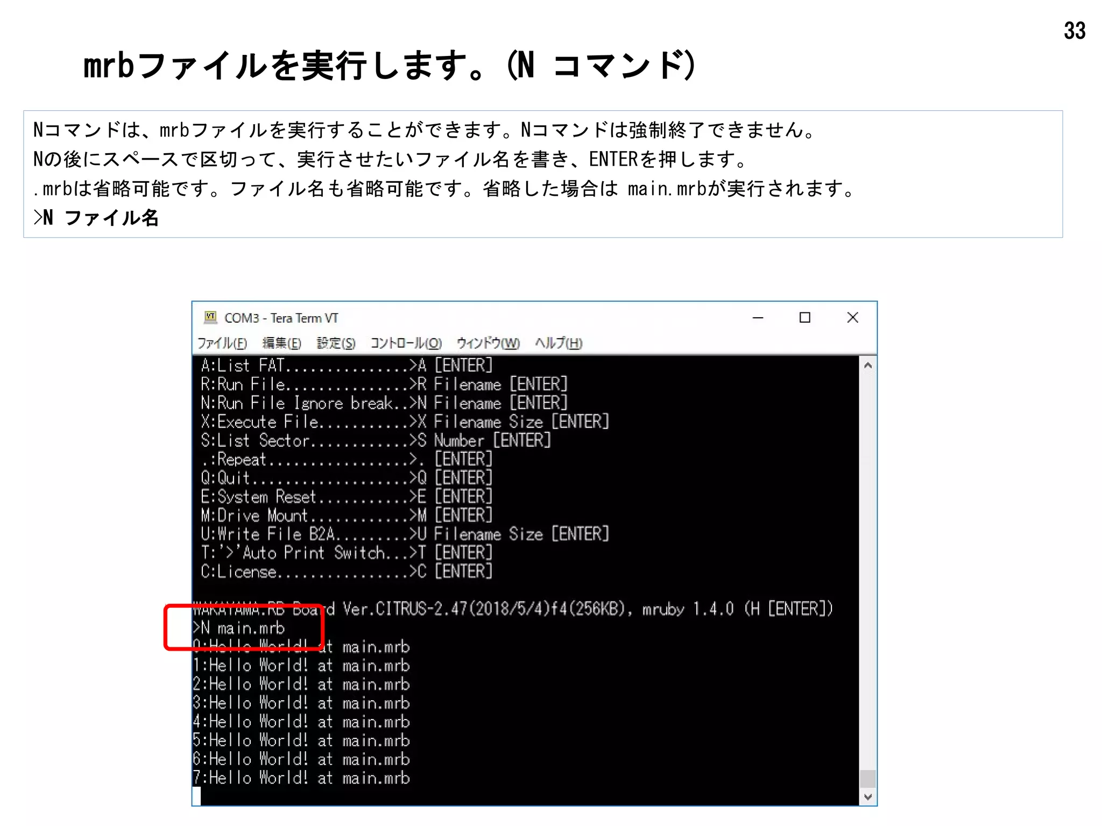The width and height of the screenshot is (1102, 826).
Task: Click the 'E:System Reset' help line
Action: (x=347, y=497)
